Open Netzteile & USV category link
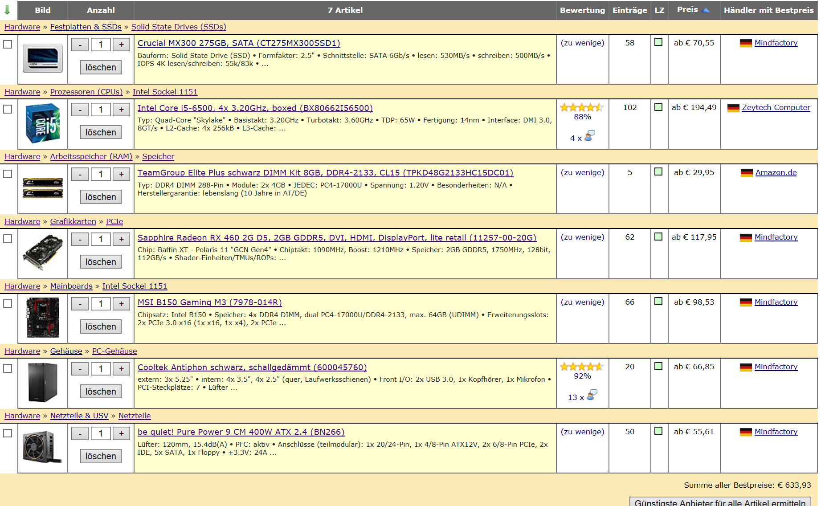Viewport: 821px width, 506px height. pyautogui.click(x=79, y=416)
